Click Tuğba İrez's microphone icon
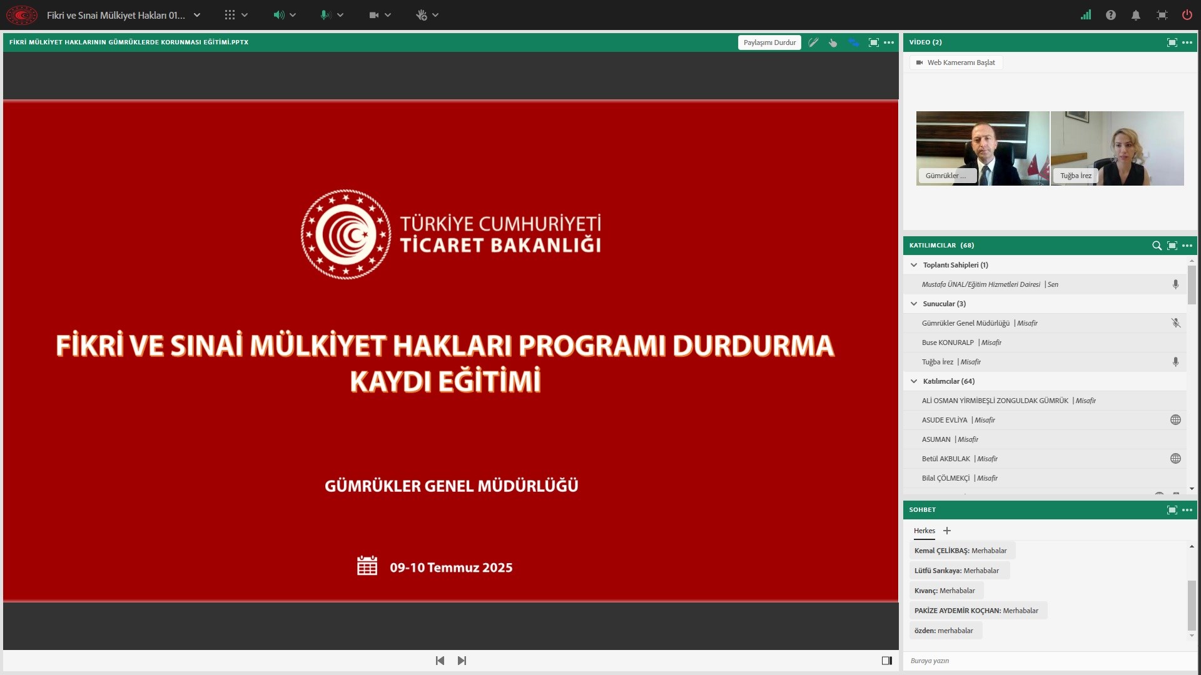This screenshot has width=1201, height=675. pyautogui.click(x=1175, y=362)
